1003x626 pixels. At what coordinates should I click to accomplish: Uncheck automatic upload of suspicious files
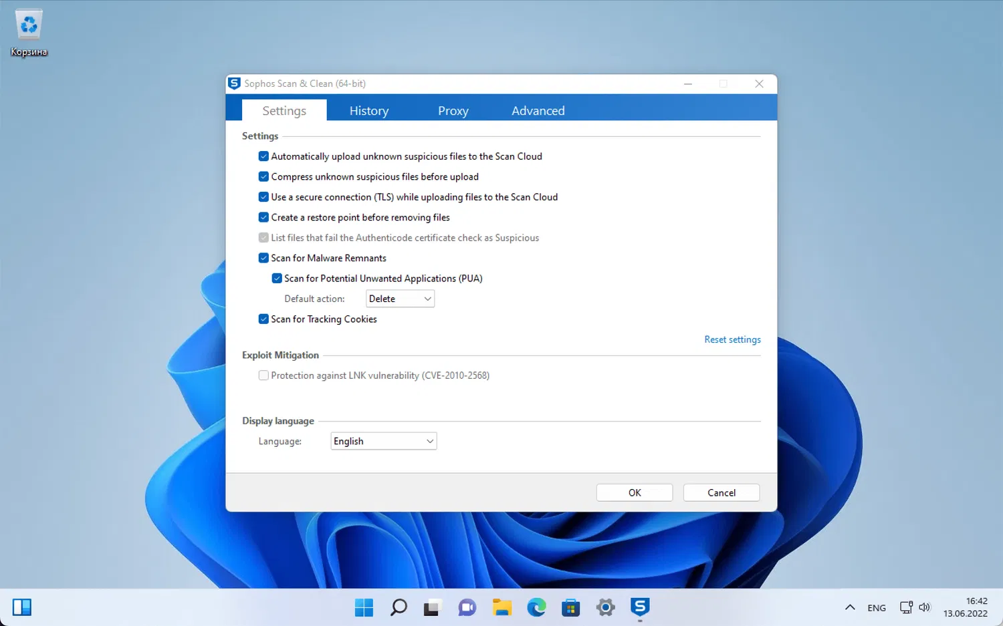coord(263,156)
